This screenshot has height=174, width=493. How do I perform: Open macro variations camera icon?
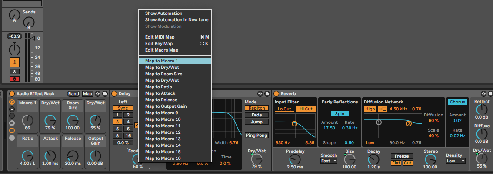(12, 123)
